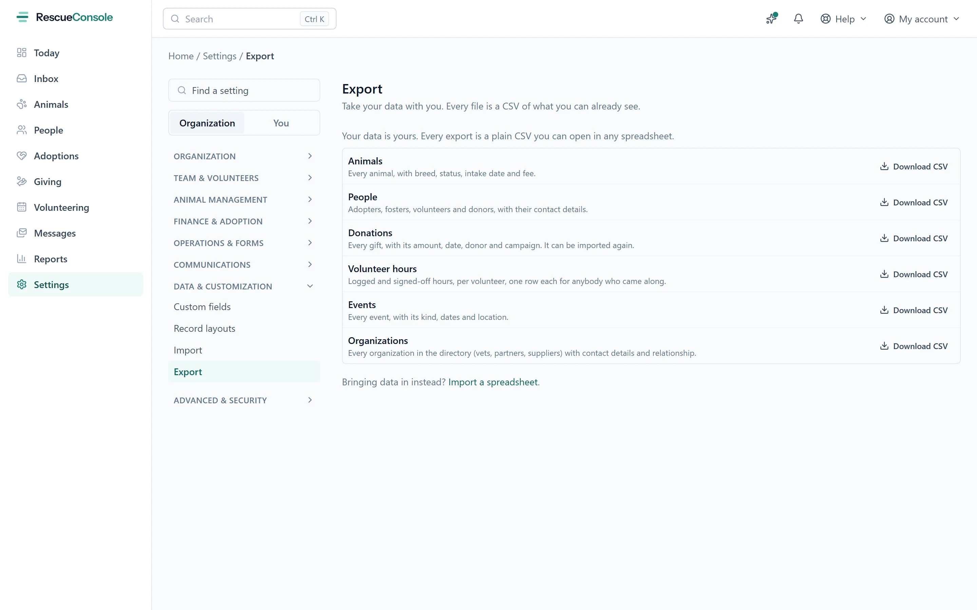Open People via the users icon
The height and width of the screenshot is (610, 977).
pos(22,130)
